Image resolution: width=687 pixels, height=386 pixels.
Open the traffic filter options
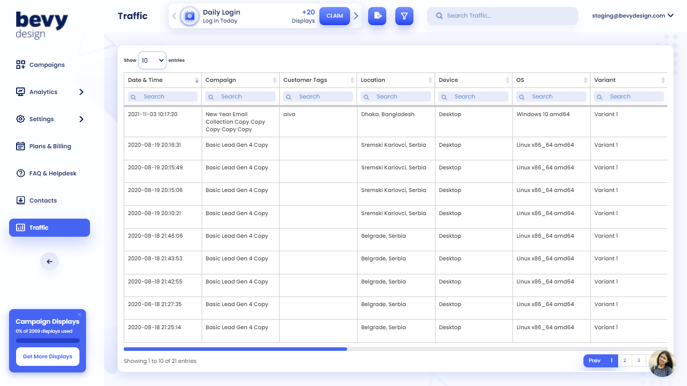coord(404,16)
